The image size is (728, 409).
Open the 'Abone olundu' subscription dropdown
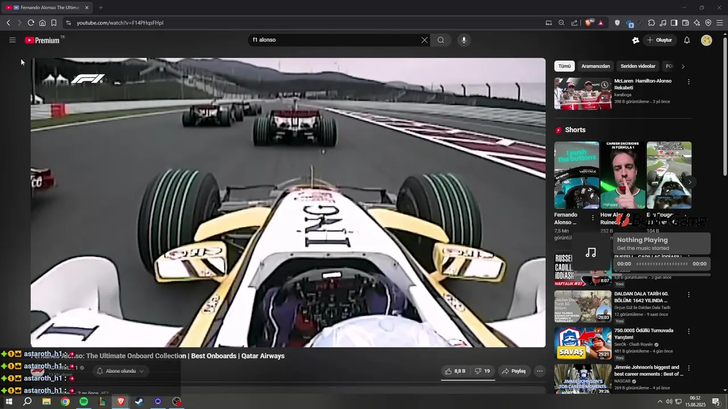pos(120,371)
